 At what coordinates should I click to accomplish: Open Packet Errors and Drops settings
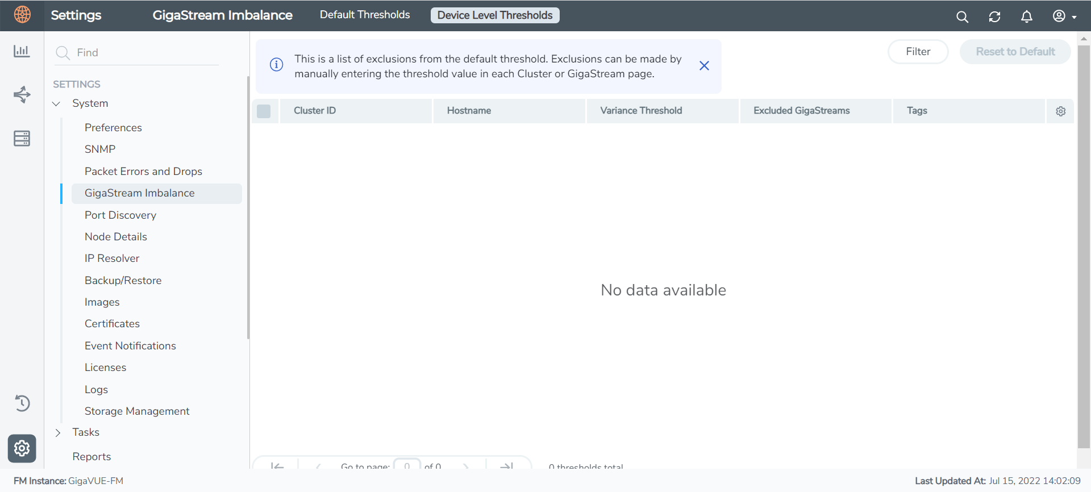coord(143,171)
